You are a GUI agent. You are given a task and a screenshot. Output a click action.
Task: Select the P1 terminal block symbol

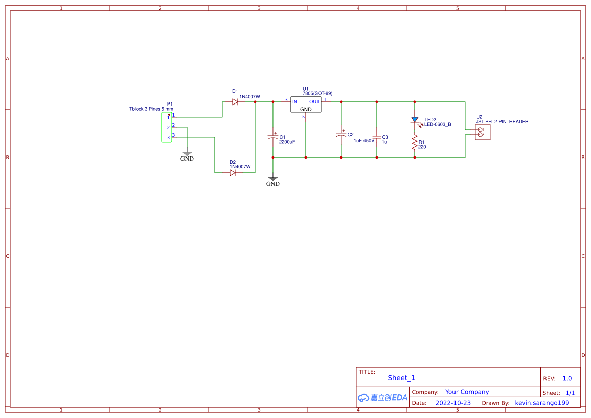(167, 126)
